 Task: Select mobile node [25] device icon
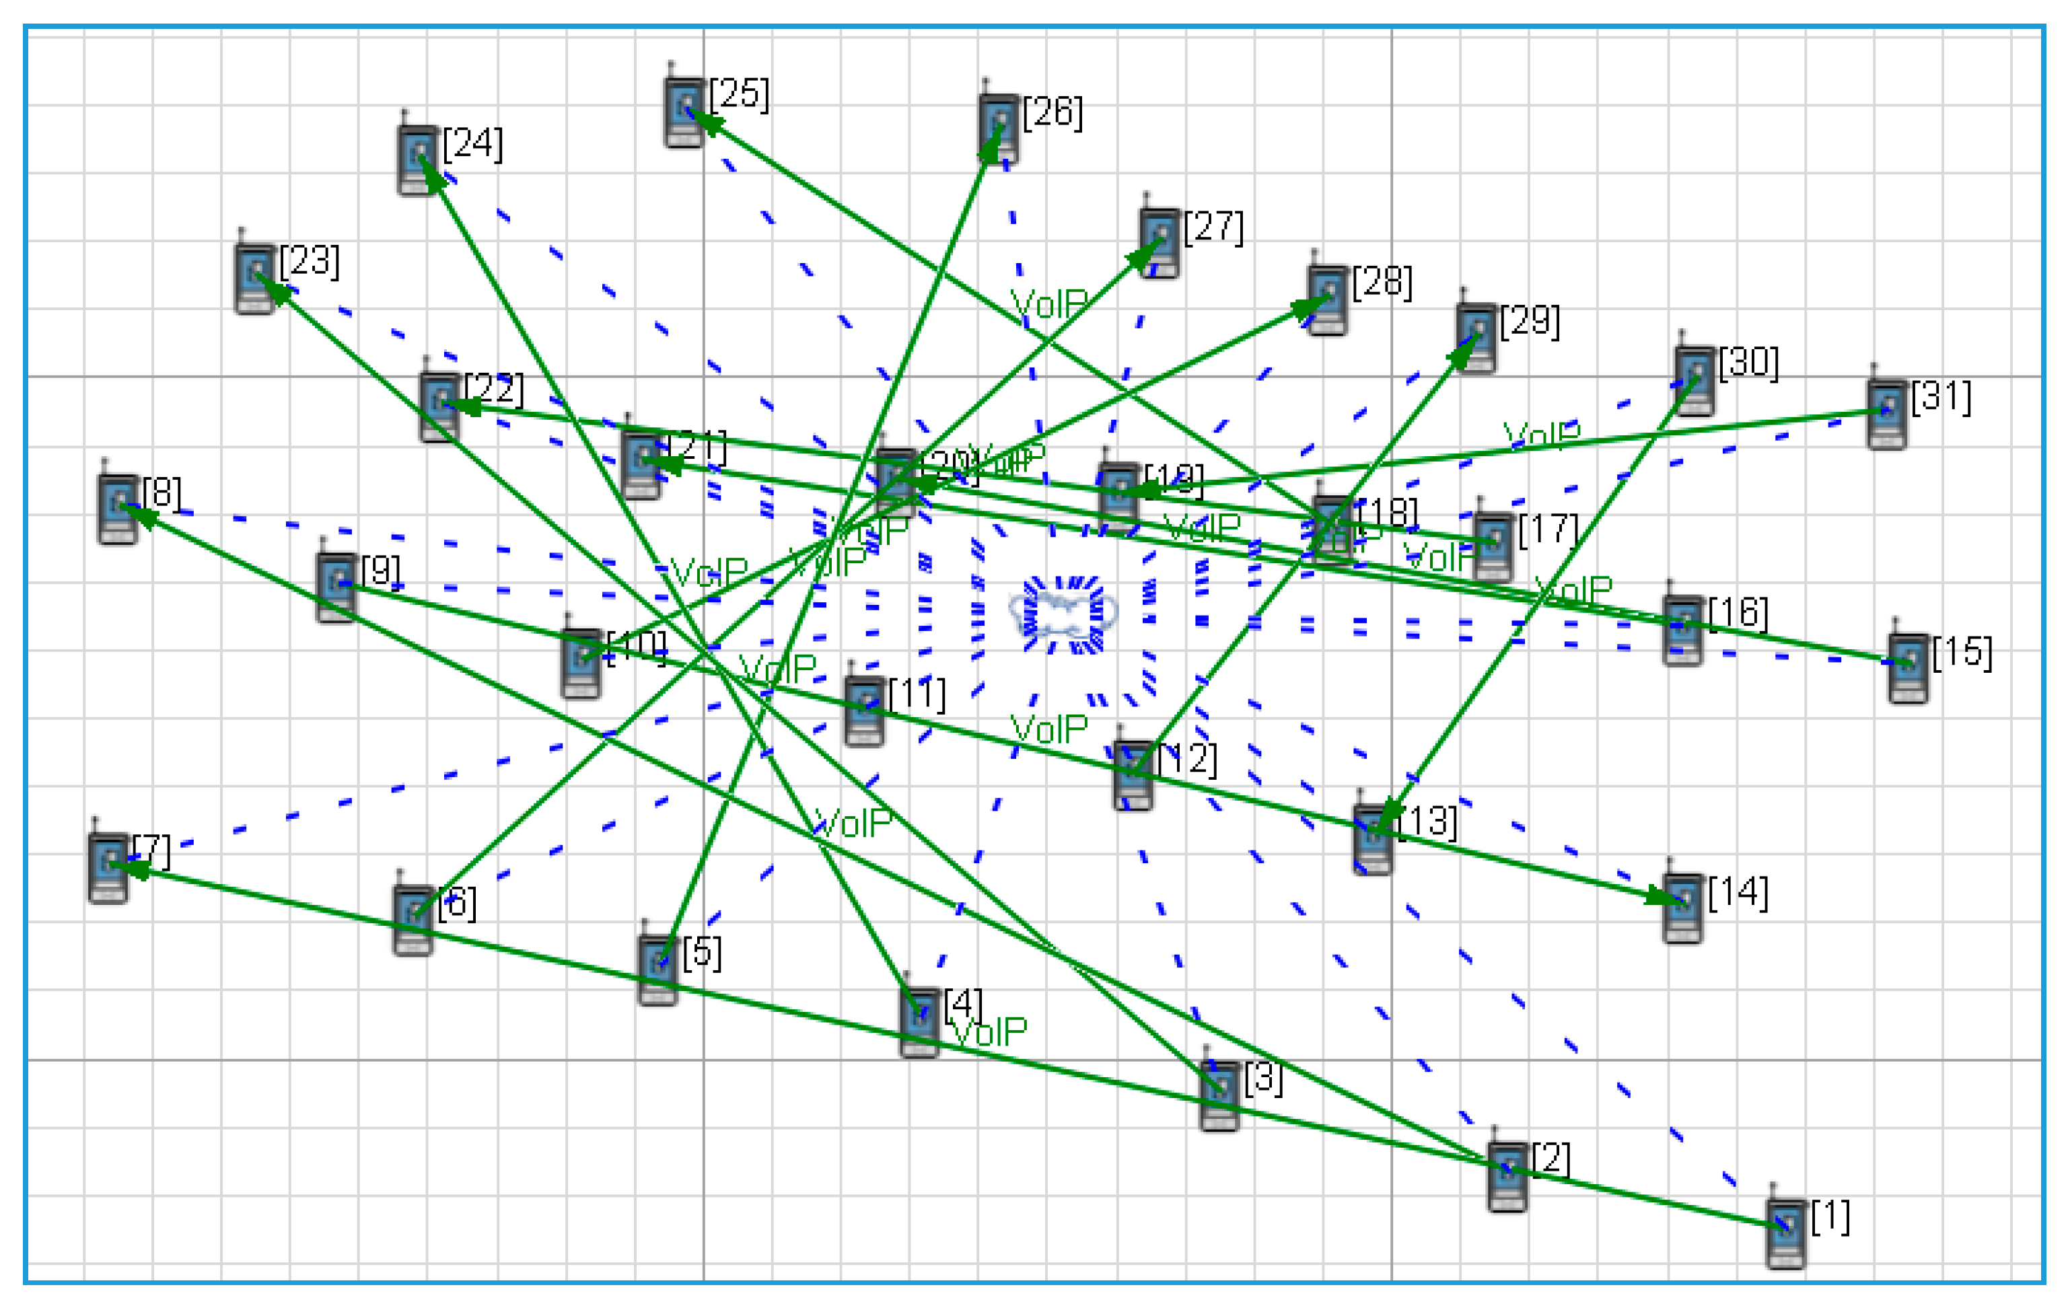[x=684, y=112]
